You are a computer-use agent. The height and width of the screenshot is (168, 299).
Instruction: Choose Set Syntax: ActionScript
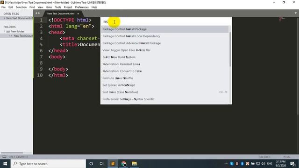(x=165, y=85)
